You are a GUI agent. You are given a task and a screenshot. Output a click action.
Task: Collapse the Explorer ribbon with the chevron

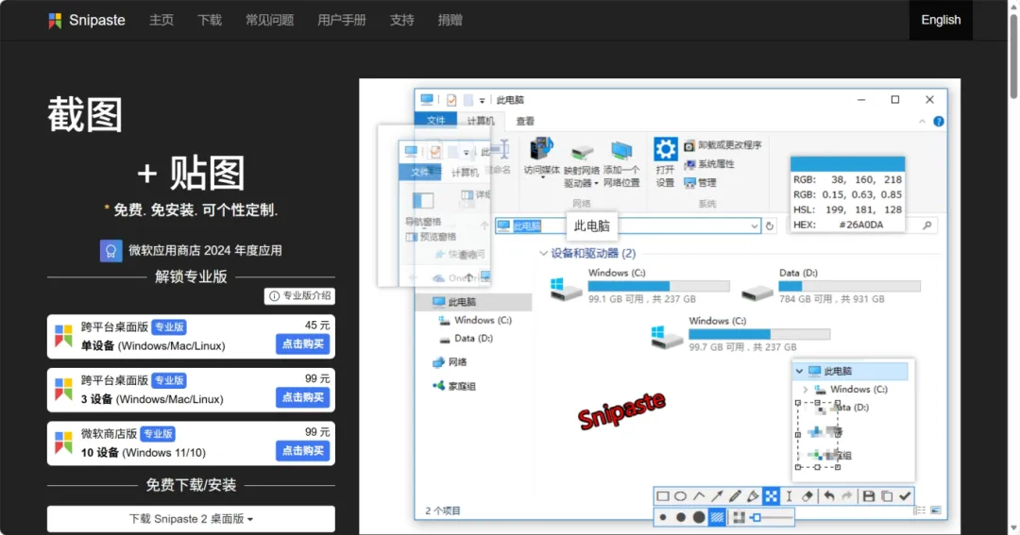922,122
